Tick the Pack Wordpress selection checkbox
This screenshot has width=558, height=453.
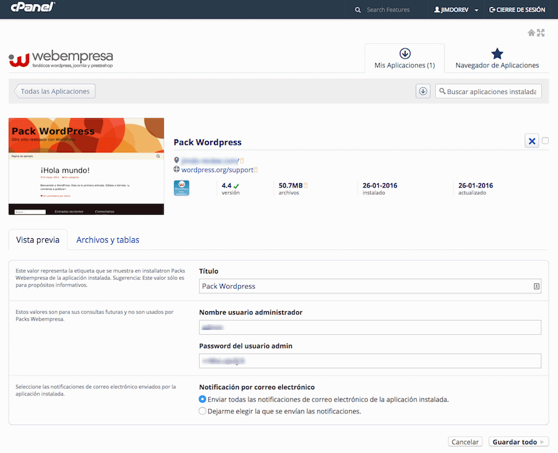tap(545, 140)
